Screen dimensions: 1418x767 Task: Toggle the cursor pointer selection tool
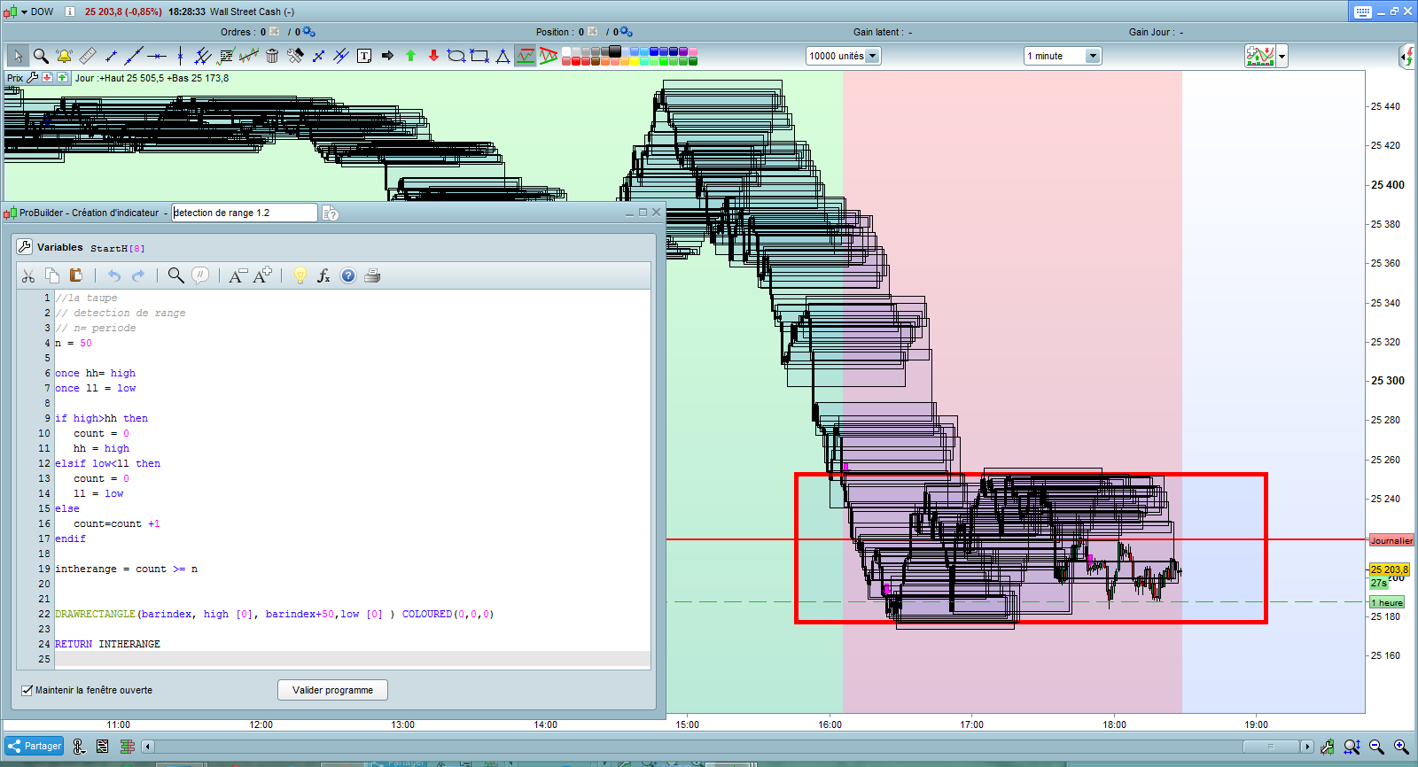pos(18,56)
